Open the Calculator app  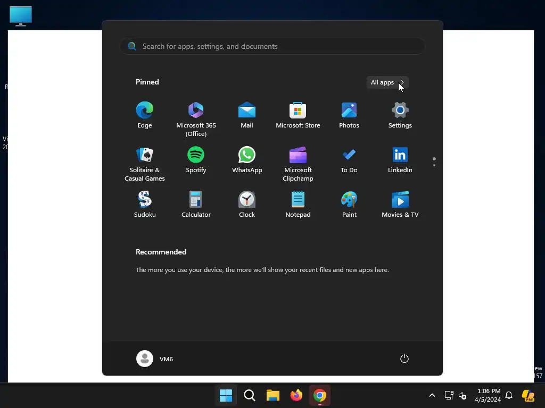point(196,205)
